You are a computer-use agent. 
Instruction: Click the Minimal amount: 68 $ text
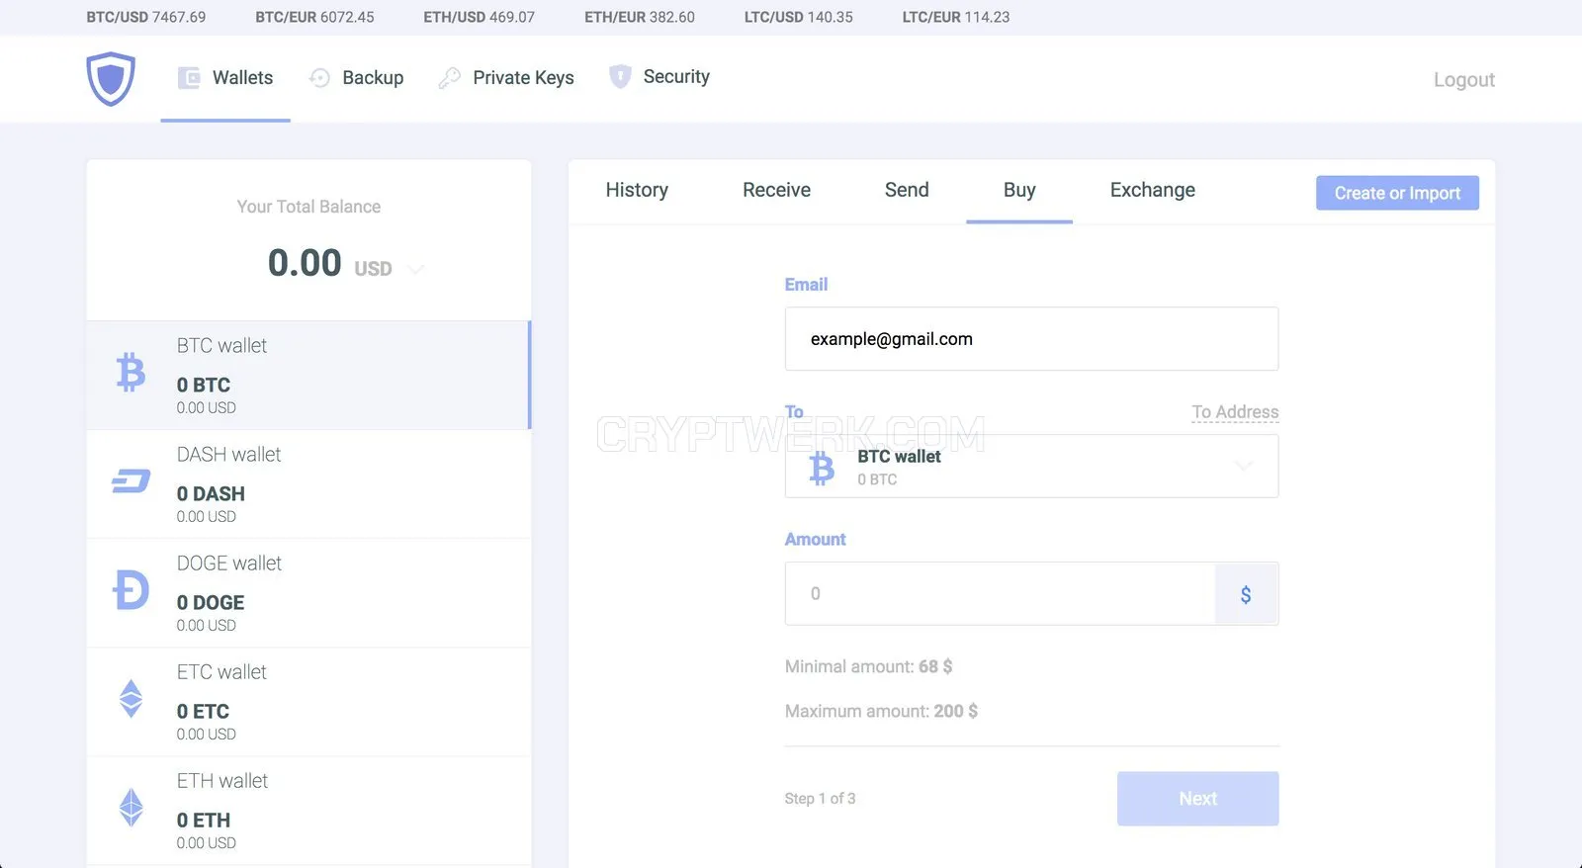point(868,666)
